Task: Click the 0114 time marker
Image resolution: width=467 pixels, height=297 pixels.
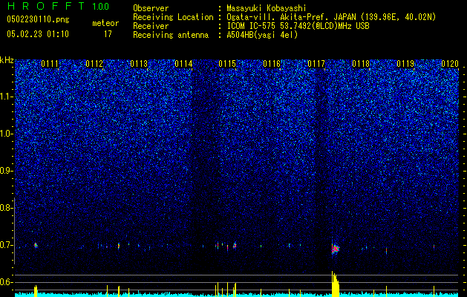Action: pos(183,64)
